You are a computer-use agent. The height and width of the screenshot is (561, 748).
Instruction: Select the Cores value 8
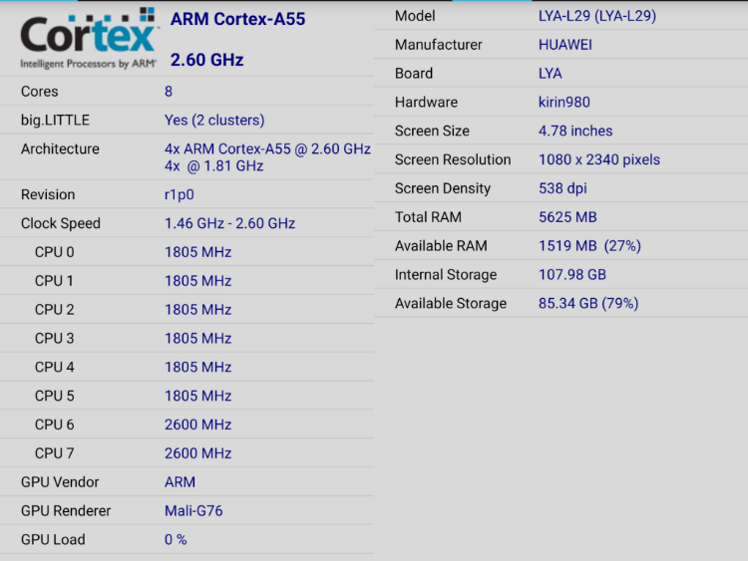tap(169, 91)
